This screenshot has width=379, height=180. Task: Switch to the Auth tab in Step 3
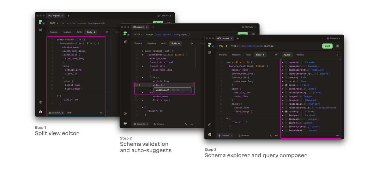pyautogui.click(x=248, y=55)
